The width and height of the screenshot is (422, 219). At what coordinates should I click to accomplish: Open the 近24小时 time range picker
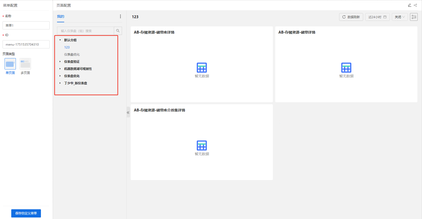tap(377, 17)
